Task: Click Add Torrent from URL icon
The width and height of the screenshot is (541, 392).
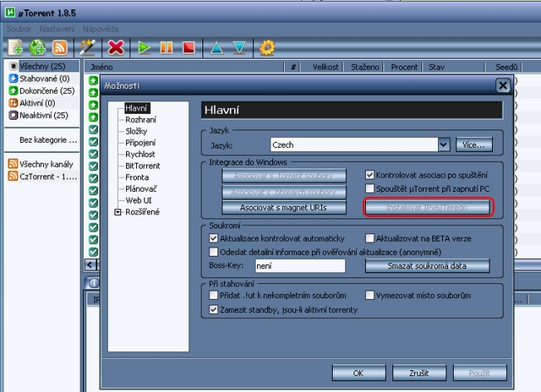Action: pos(38,47)
